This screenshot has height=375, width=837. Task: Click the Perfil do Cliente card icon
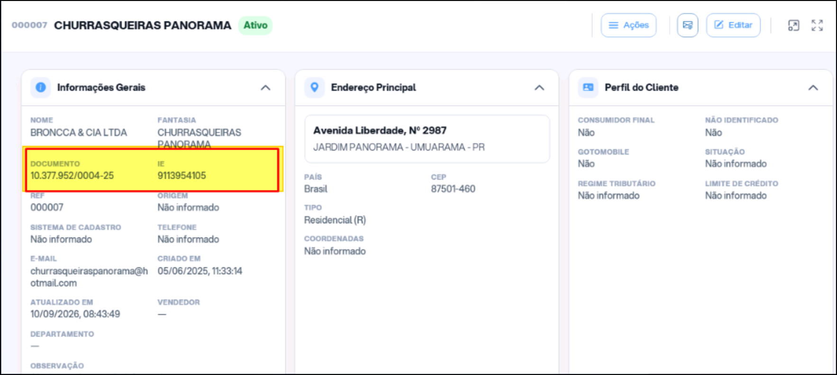[588, 87]
